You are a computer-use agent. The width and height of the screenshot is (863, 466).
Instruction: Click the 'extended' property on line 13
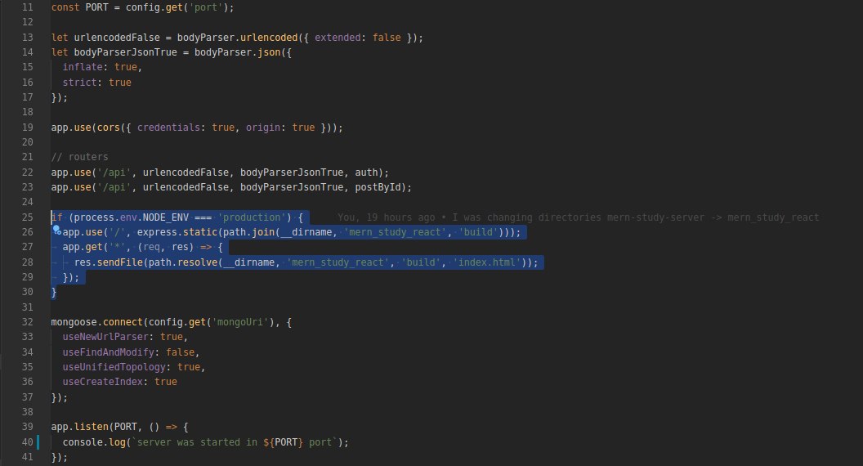point(338,38)
